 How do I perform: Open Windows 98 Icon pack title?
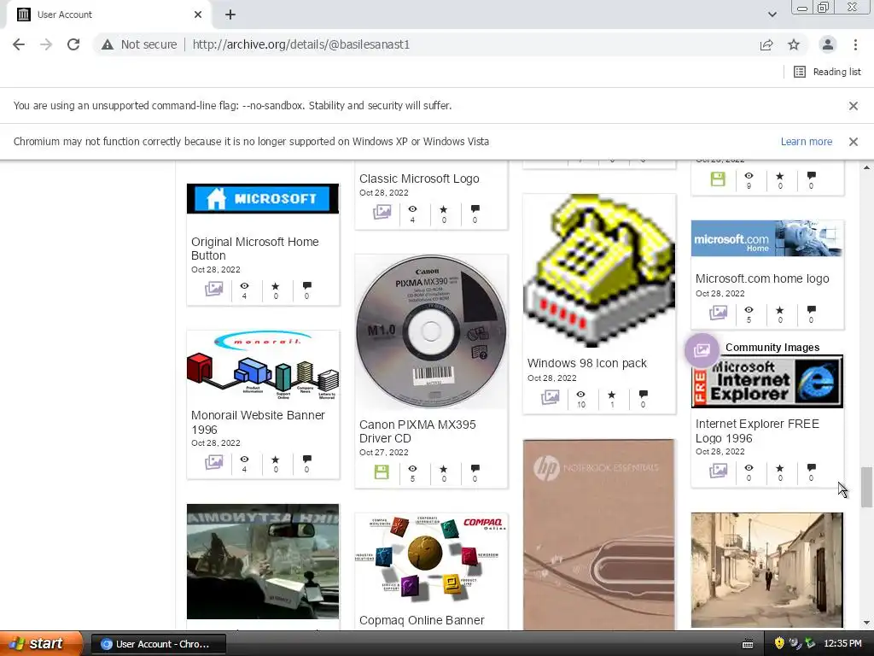[x=587, y=363]
